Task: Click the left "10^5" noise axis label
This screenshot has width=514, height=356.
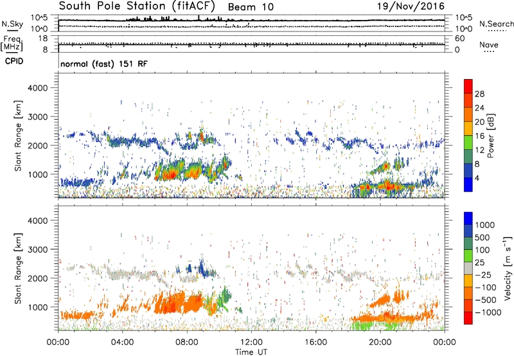Action: point(39,17)
